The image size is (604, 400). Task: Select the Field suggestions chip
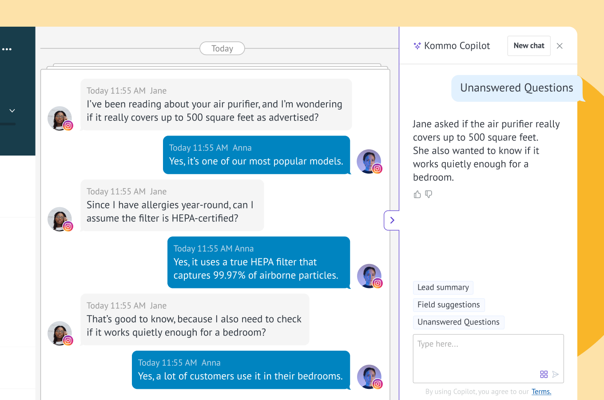449,305
